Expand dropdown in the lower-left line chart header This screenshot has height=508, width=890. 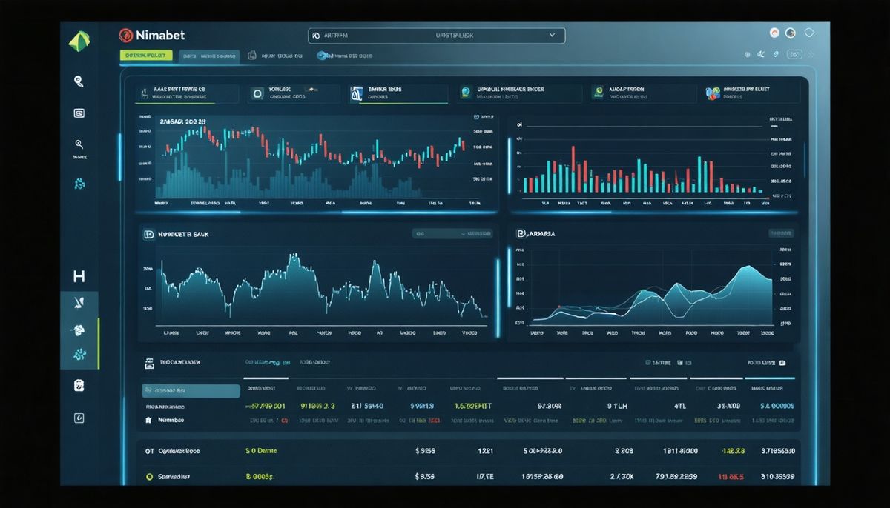point(452,233)
